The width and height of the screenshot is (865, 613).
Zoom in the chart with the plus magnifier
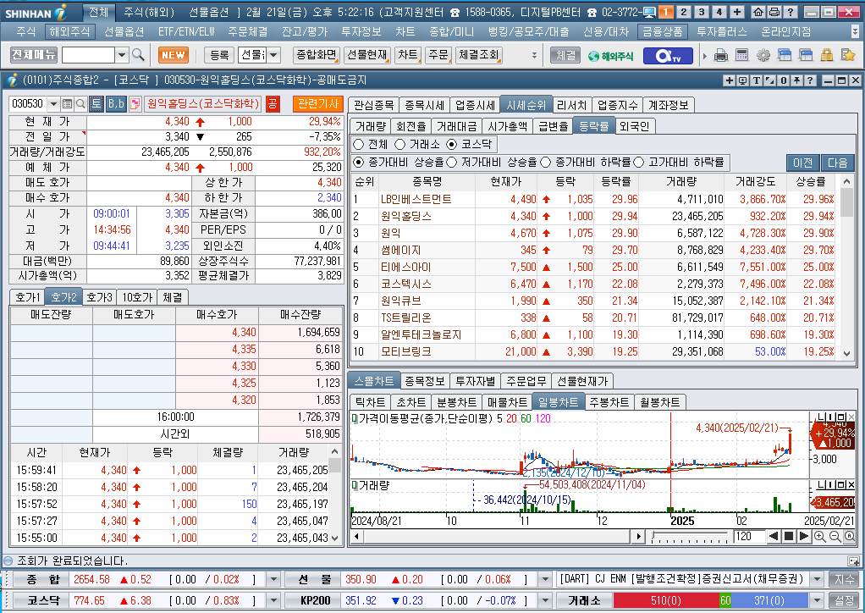click(820, 536)
